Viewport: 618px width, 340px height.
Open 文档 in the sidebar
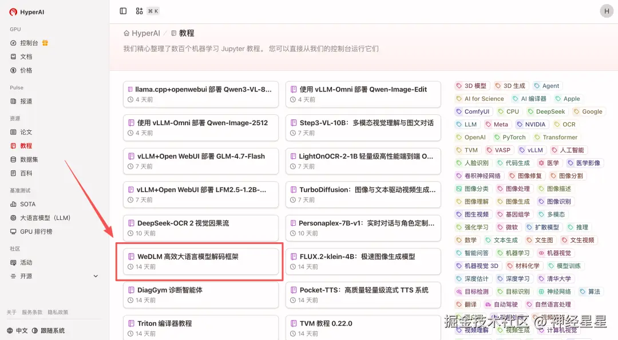coord(21,57)
